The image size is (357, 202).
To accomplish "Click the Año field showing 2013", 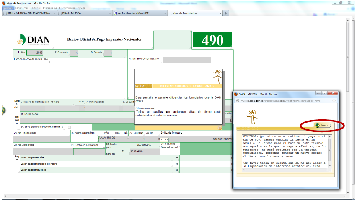I will coord(35,53).
